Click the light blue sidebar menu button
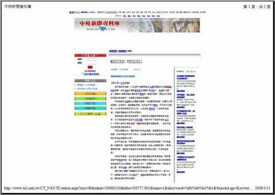Viewport: 275px width, 195px height. (90, 104)
